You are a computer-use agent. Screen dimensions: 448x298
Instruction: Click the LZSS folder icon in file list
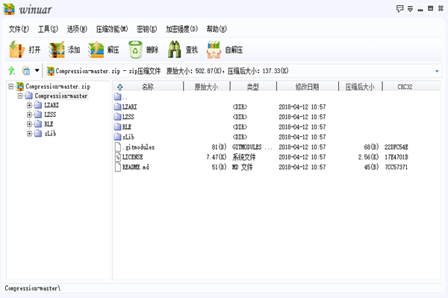pyautogui.click(x=117, y=117)
